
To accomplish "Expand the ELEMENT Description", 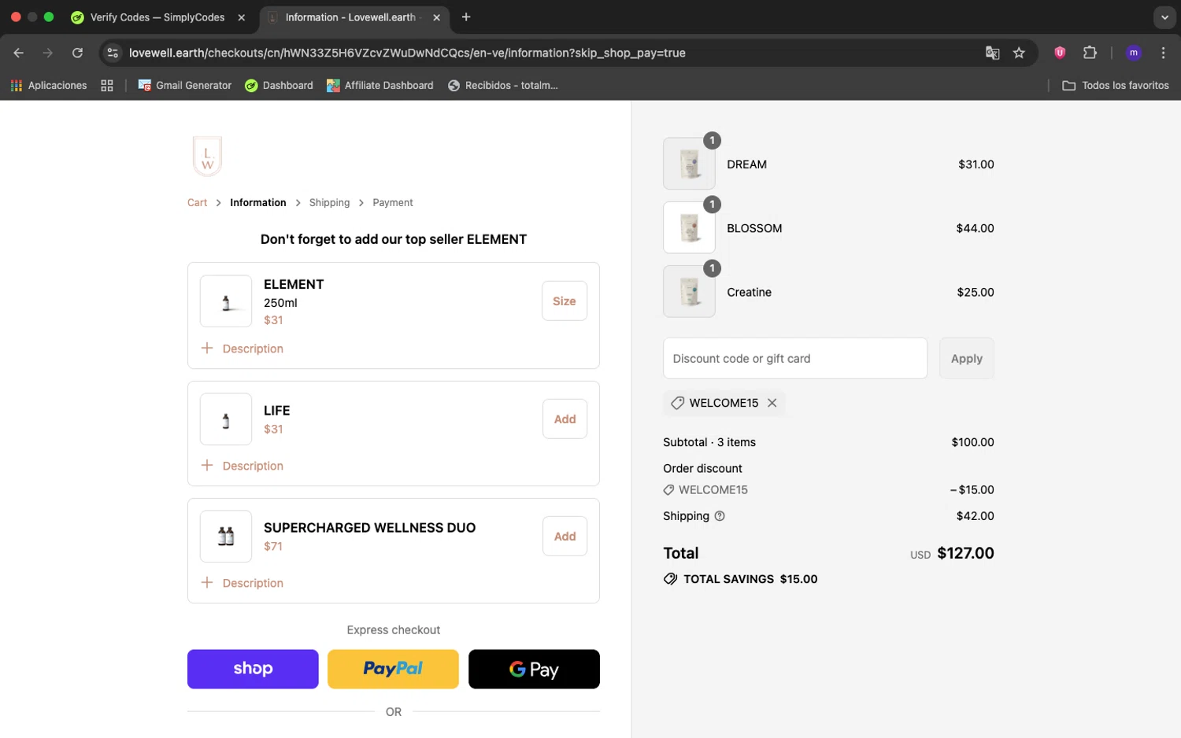I will point(242,349).
